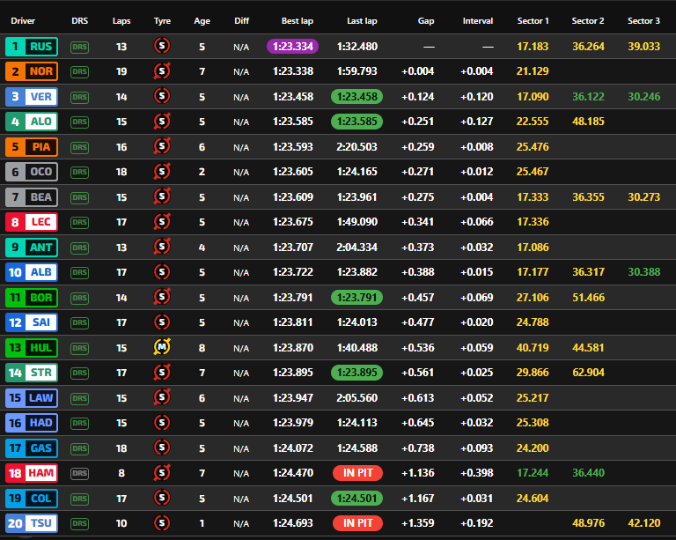The height and width of the screenshot is (540, 676).
Task: Click the Interval column header
Action: (478, 20)
